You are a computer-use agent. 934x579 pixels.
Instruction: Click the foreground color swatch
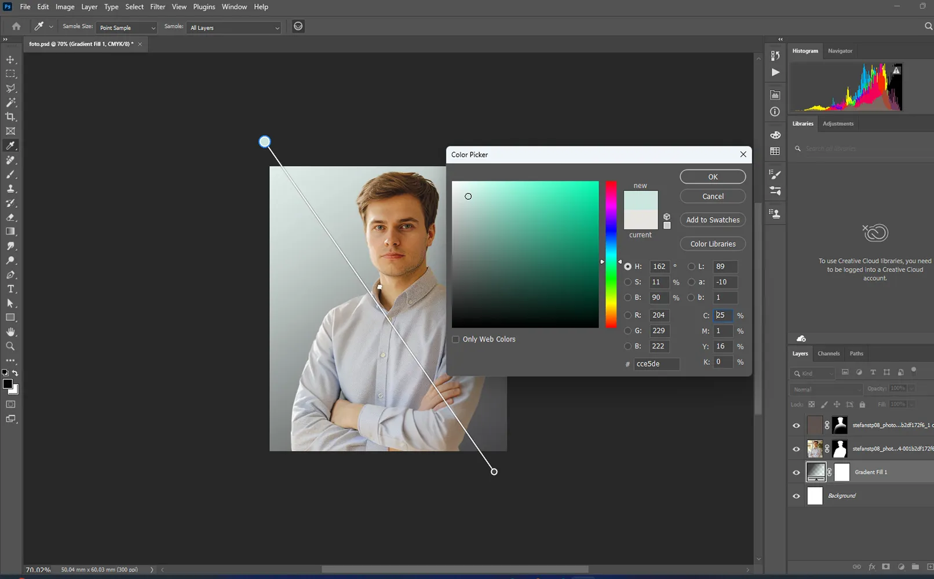(x=8, y=384)
